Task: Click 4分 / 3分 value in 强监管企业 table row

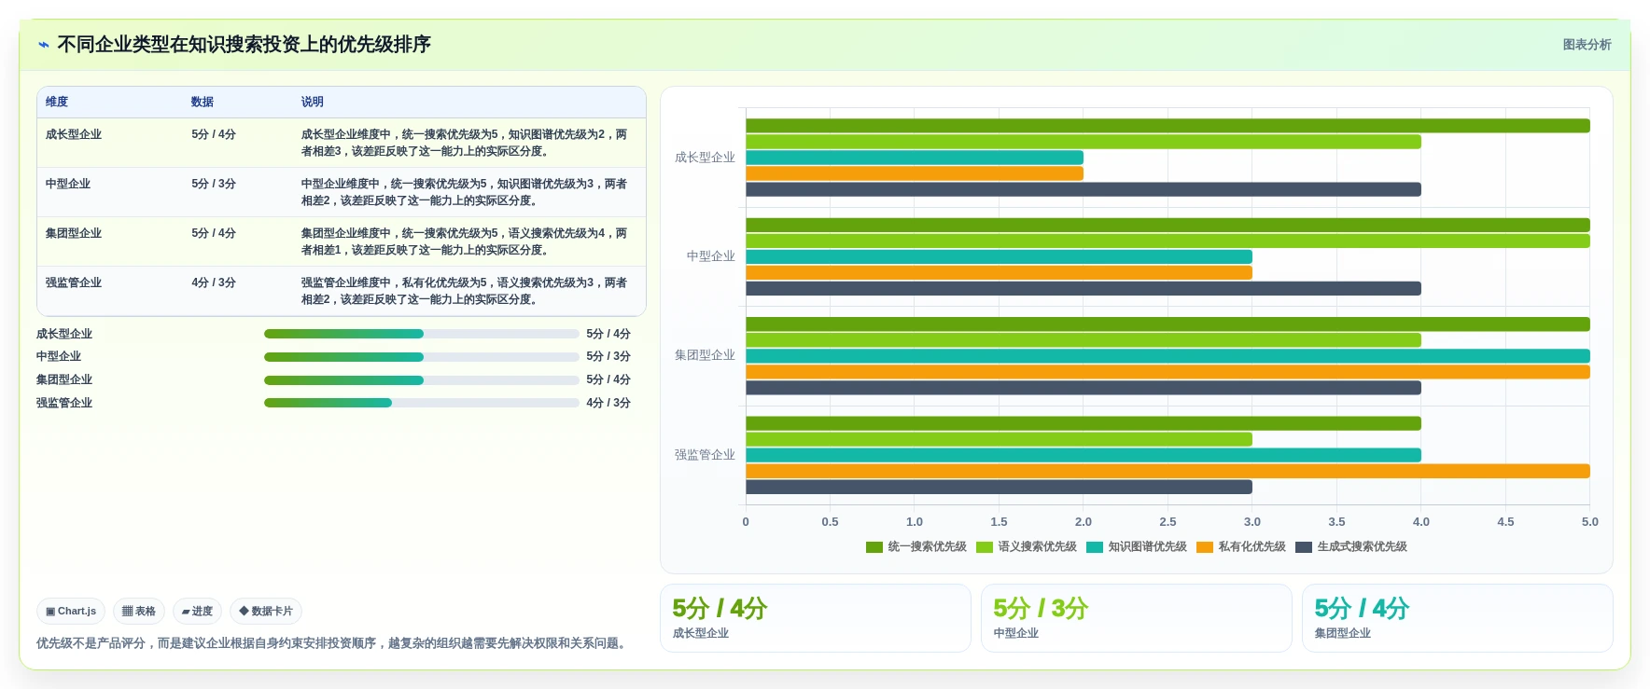Action: point(214,282)
